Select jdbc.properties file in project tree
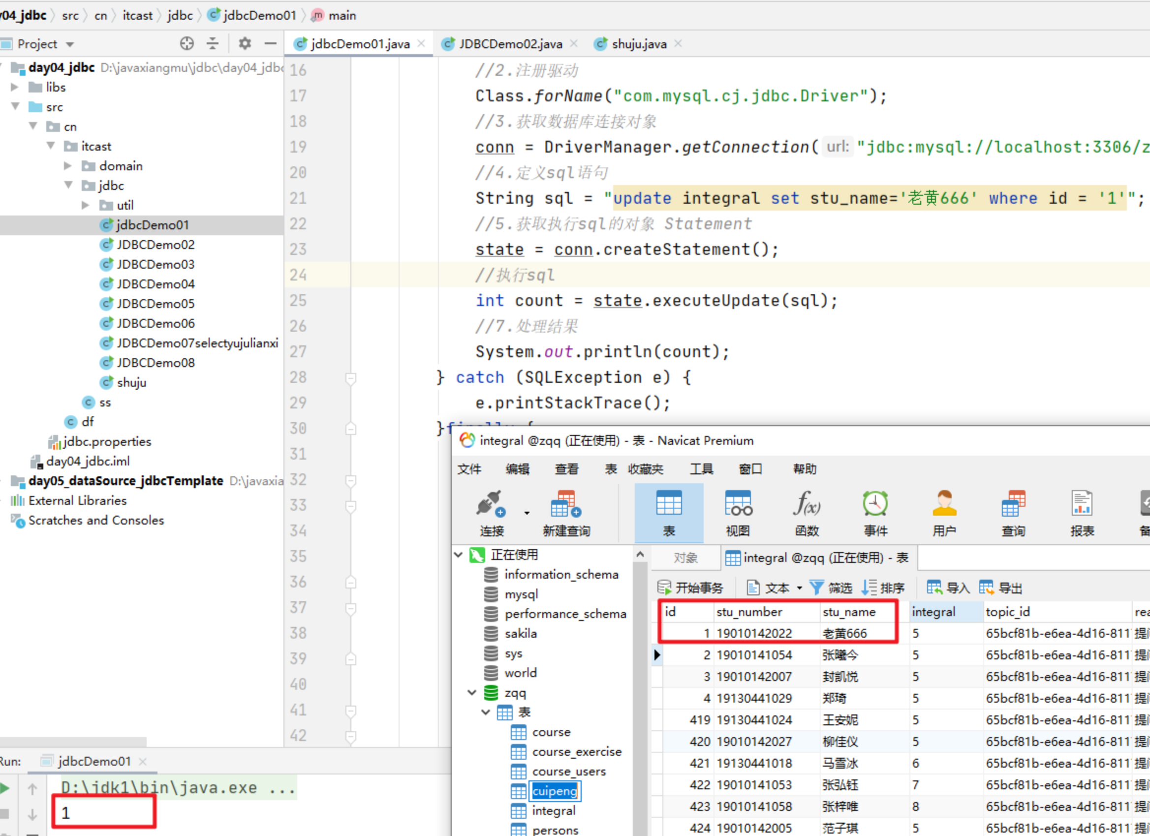The height and width of the screenshot is (836, 1150). coord(107,441)
